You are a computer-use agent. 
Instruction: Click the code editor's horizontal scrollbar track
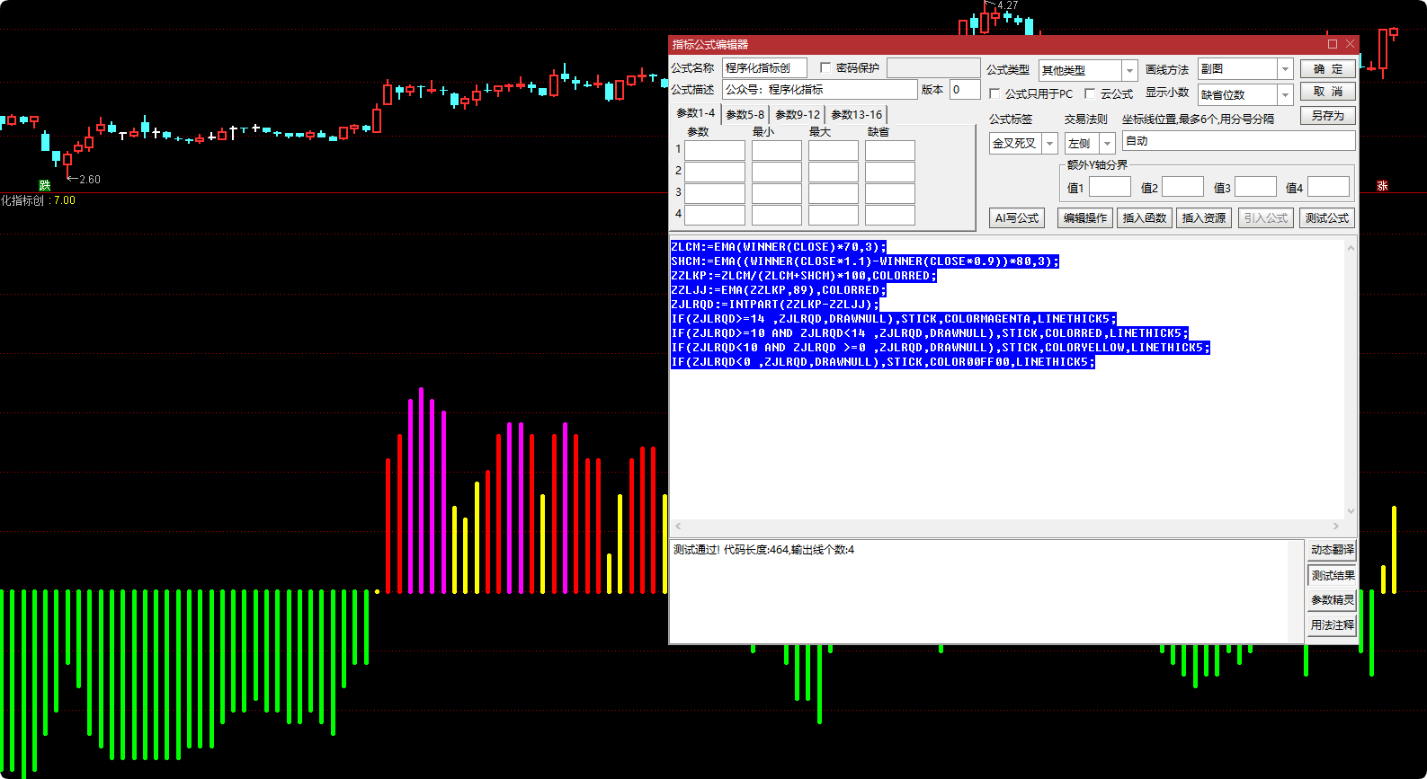1007,527
